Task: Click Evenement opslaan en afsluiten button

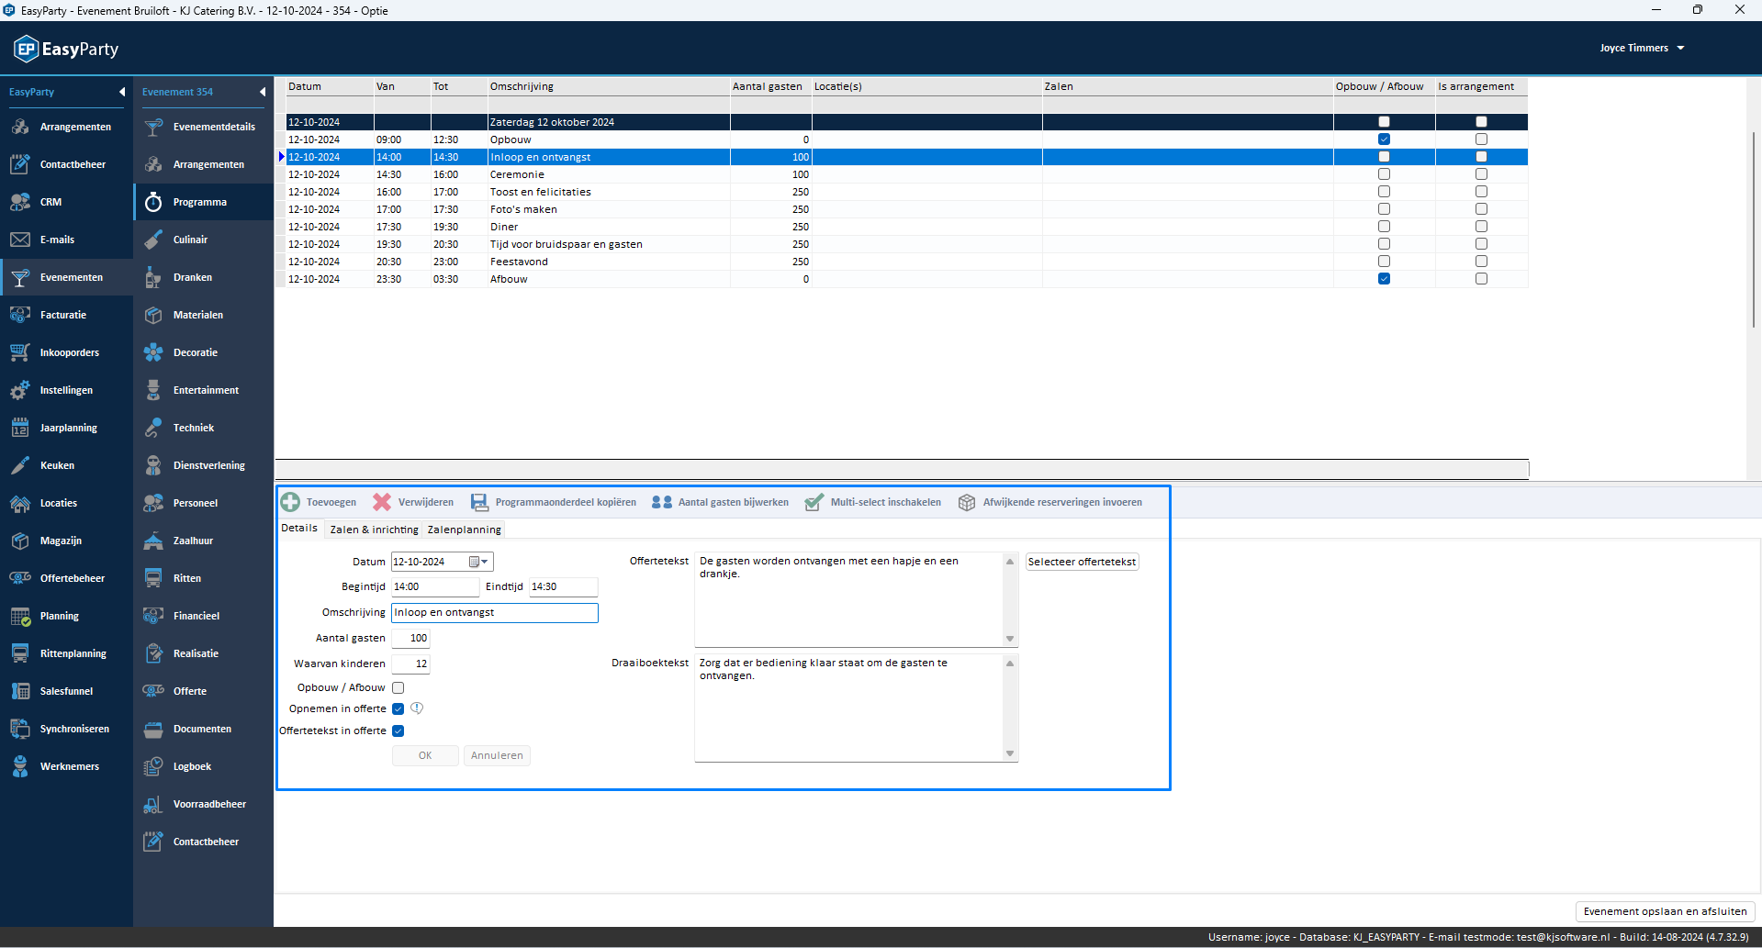Action: pos(1665,911)
